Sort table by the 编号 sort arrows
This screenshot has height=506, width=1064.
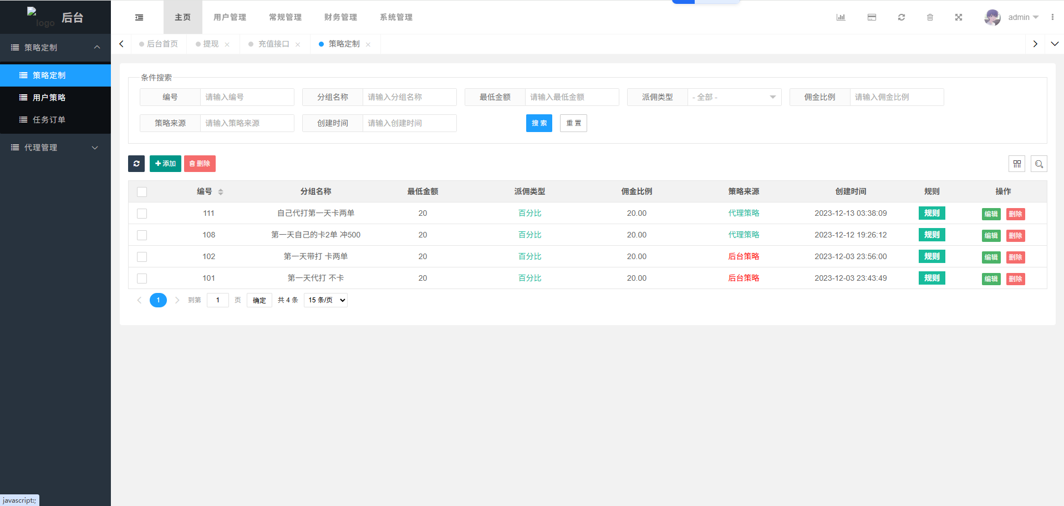pos(221,192)
